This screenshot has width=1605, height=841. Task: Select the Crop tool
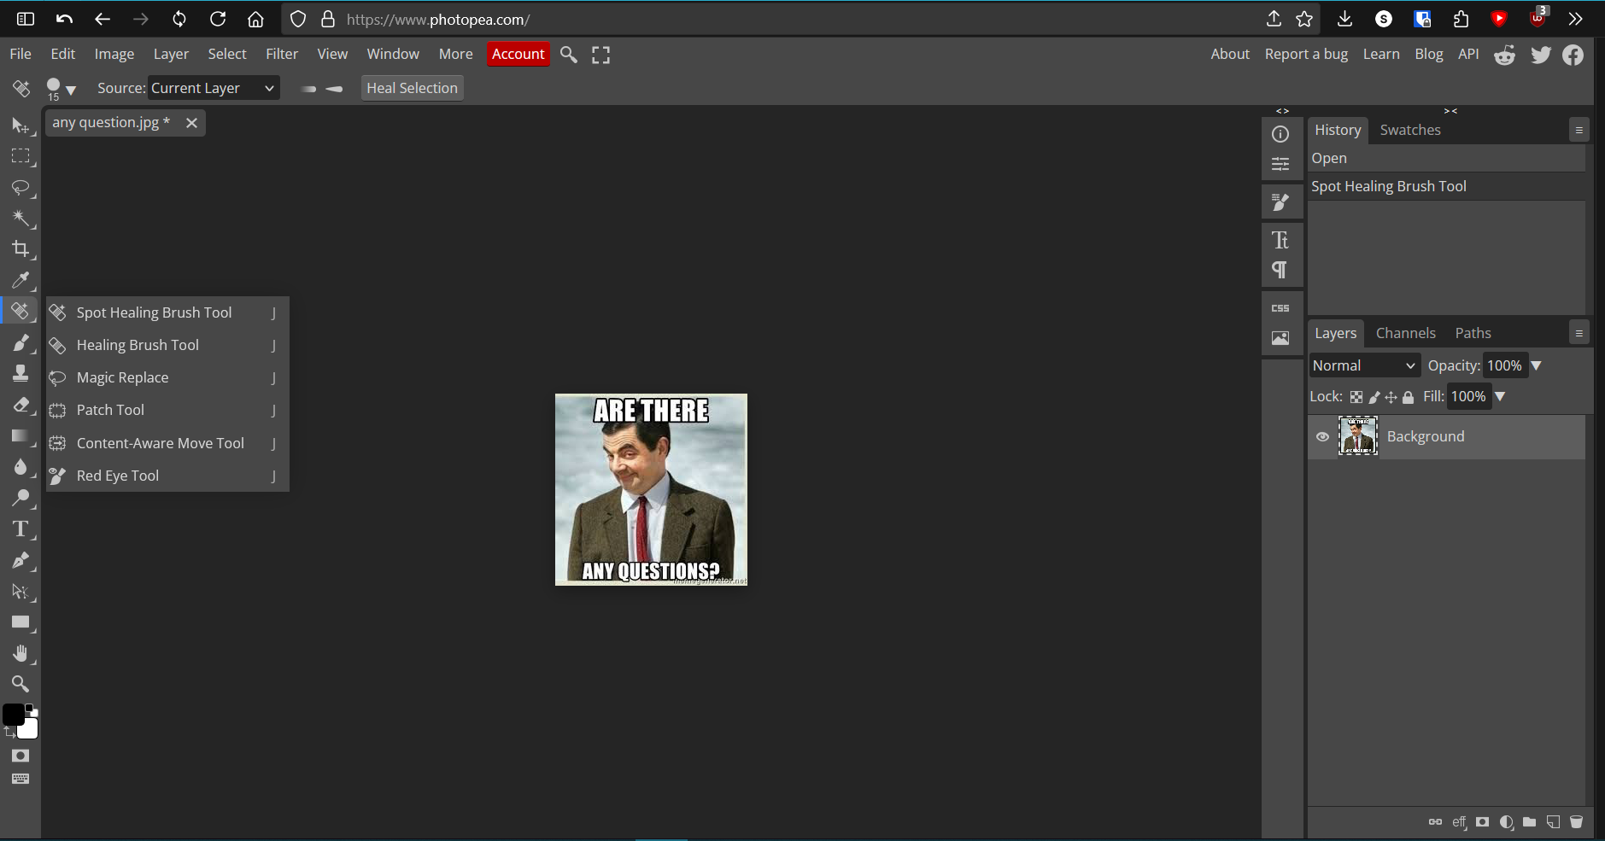pos(21,249)
